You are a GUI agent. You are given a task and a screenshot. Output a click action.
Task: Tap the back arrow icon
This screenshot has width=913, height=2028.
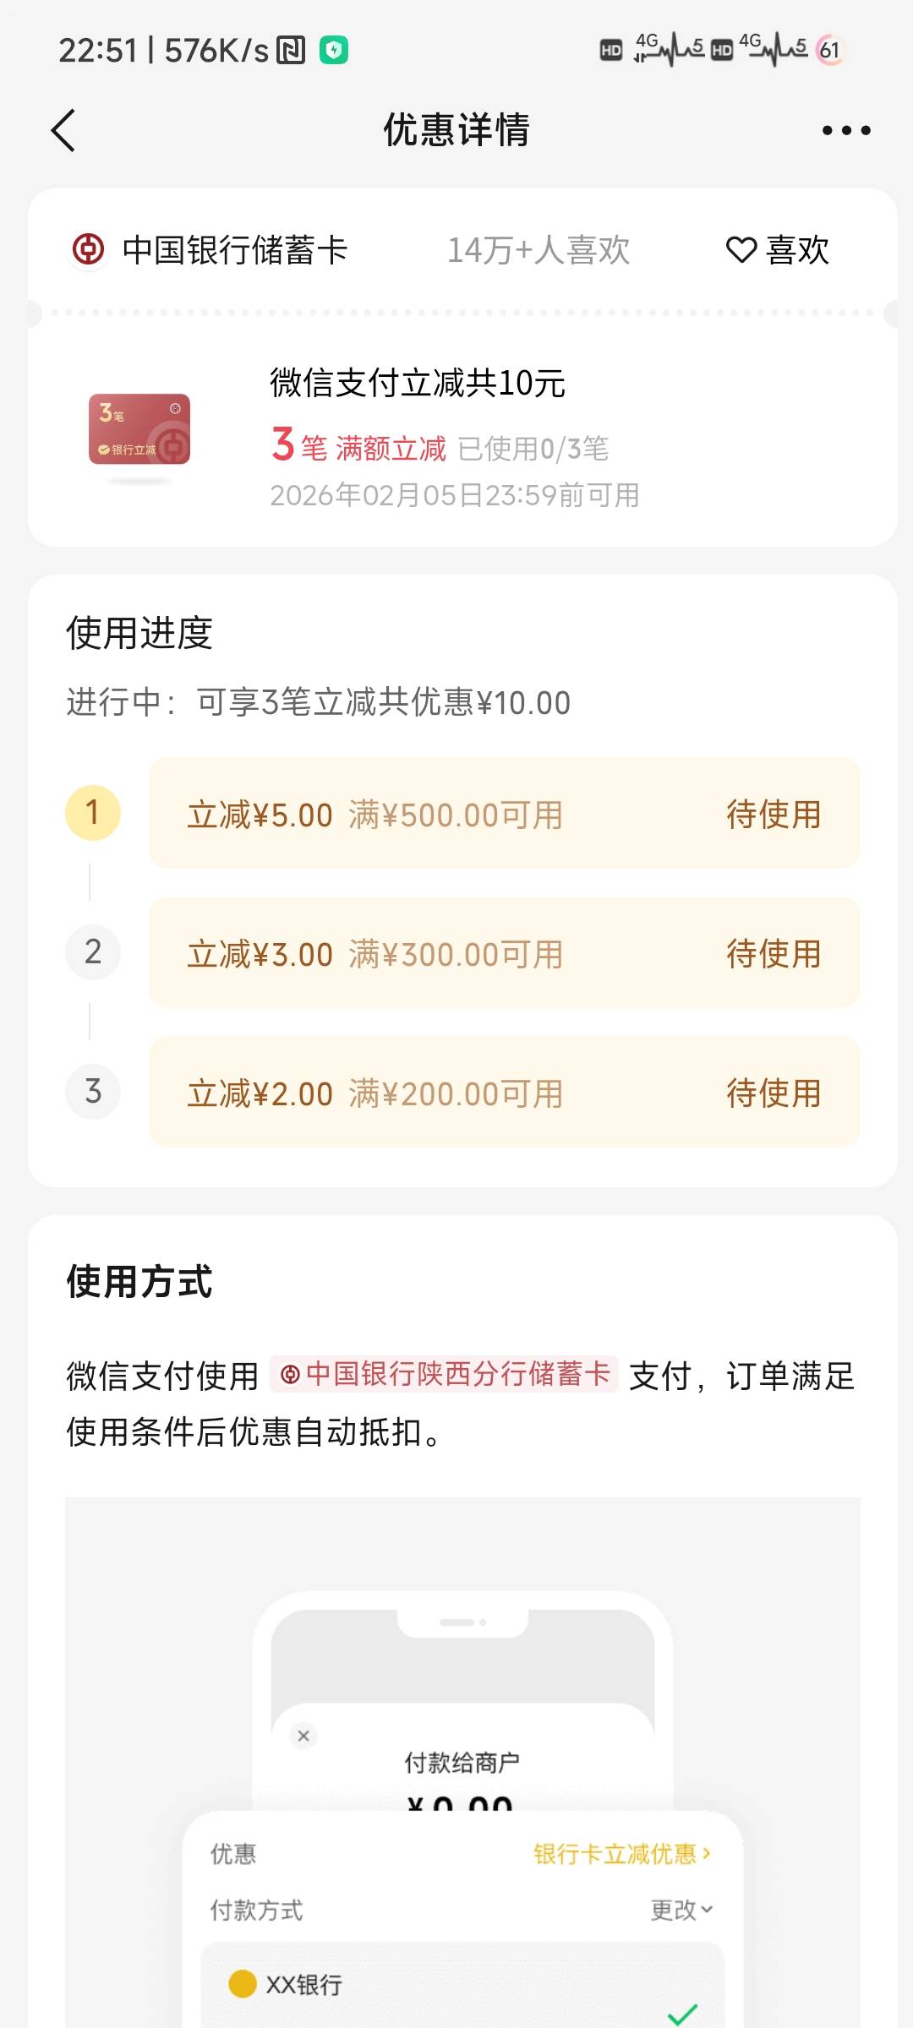pos(63,131)
